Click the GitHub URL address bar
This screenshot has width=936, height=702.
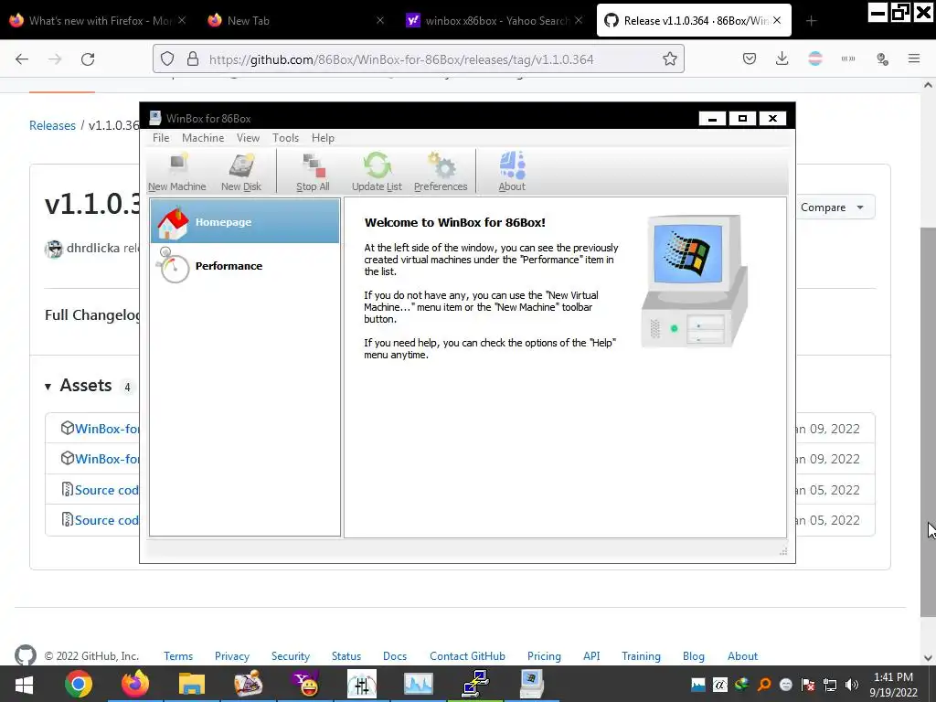tap(418, 59)
